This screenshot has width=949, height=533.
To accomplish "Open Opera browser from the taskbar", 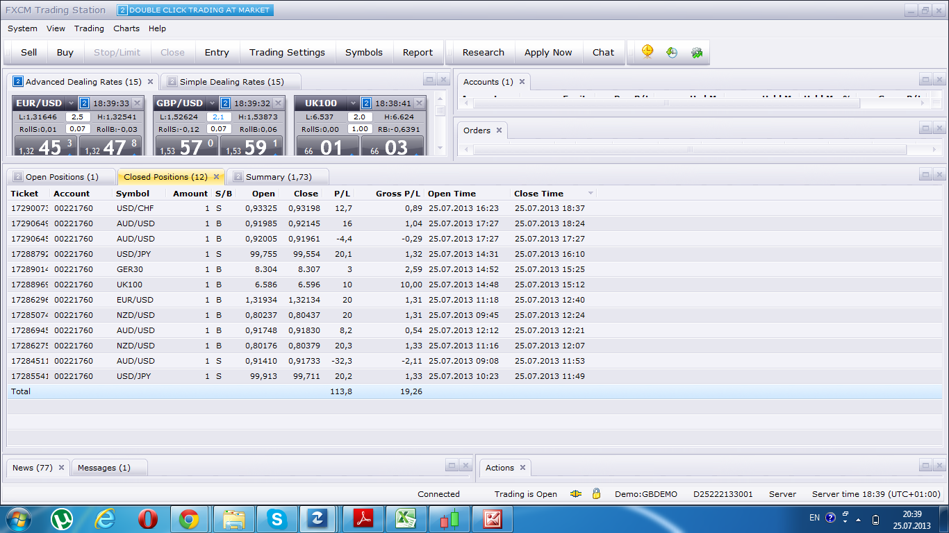I will [147, 518].
